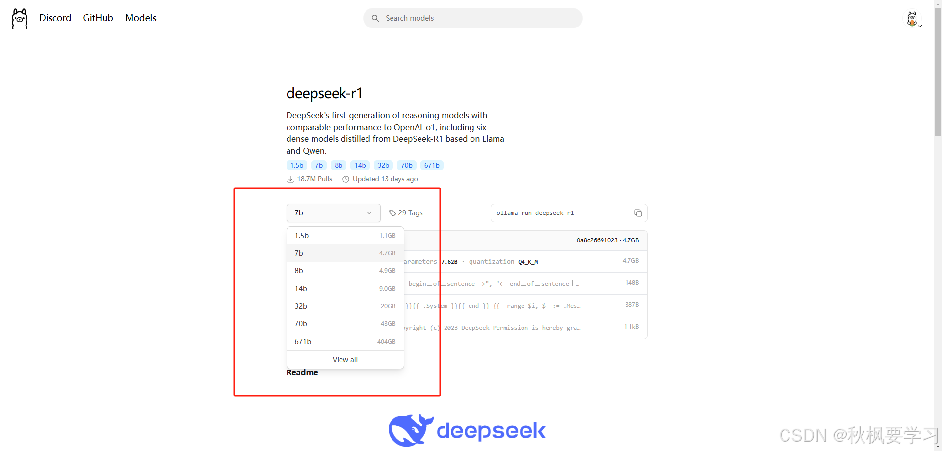Click the deepseek whale logo image
This screenshot has height=451, width=942.
coord(467,430)
